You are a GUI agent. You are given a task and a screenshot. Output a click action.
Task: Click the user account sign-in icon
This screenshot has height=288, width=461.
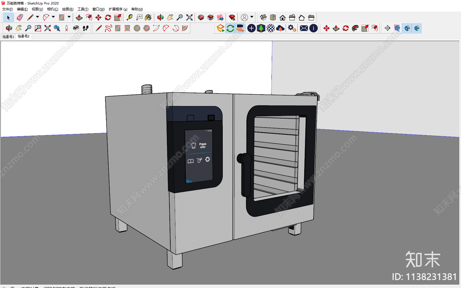click(244, 18)
